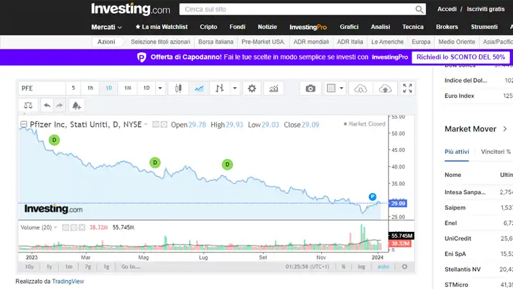Screen dimensions: 513x289
Task: Select the candlestick chart style icon
Action: pyautogui.click(x=179, y=88)
